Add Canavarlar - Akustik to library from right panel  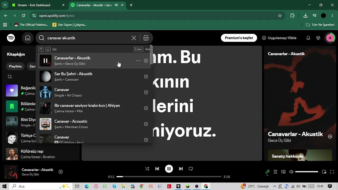[x=330, y=136]
